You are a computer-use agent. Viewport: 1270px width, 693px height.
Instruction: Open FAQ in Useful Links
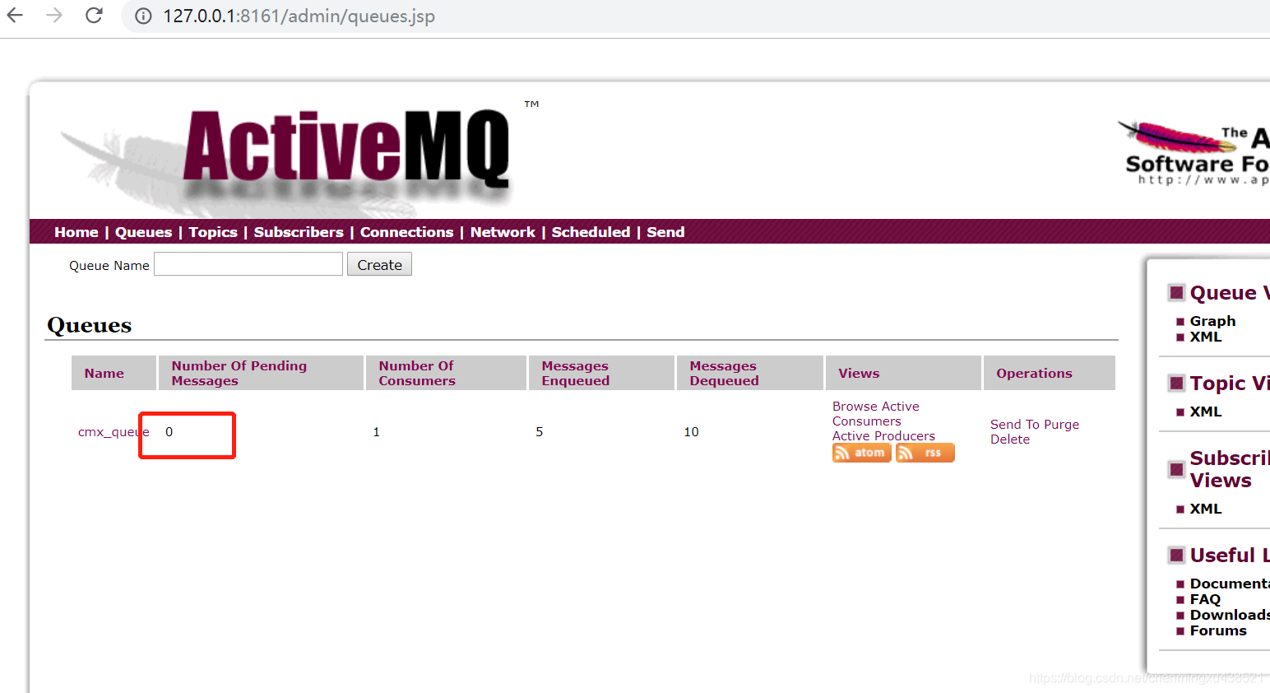[1205, 599]
